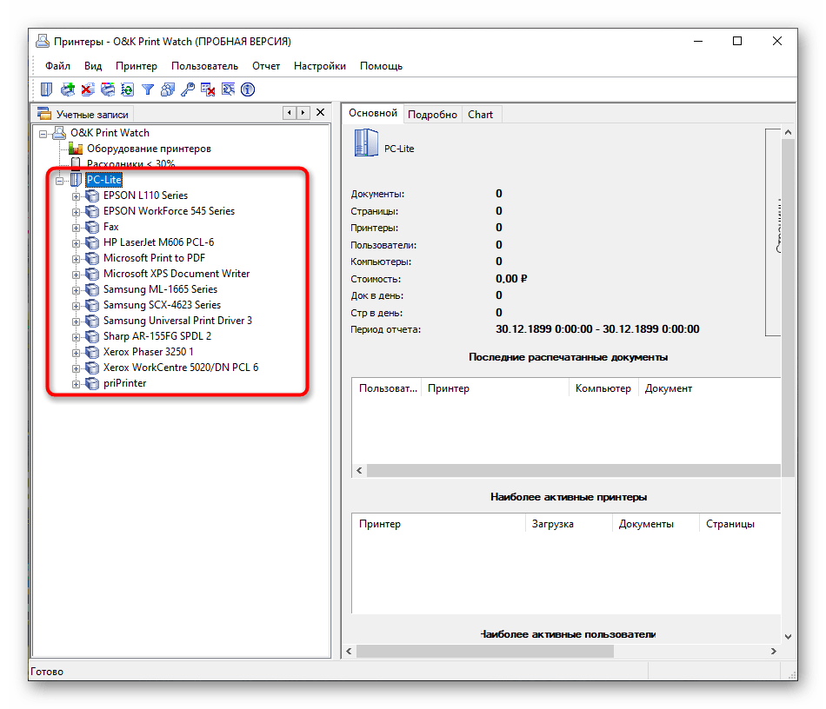Click the refresh log notebook icon
This screenshot has width=826, height=709.
click(128, 89)
